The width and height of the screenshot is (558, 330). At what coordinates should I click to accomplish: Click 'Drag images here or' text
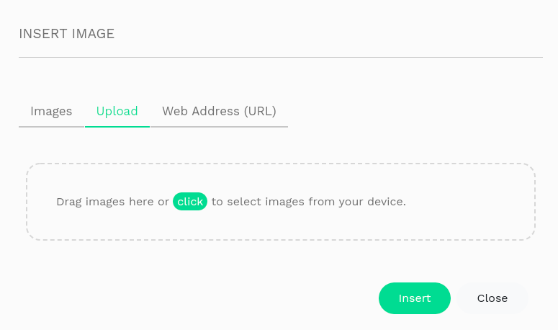pos(112,202)
